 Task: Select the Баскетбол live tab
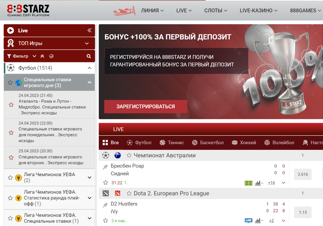coord(208,142)
